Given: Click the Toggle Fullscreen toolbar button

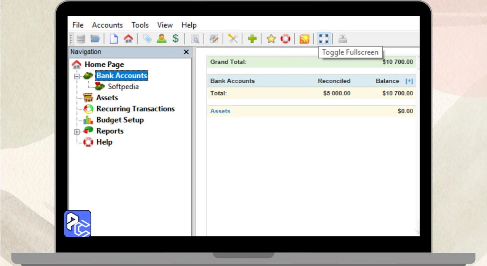Looking at the screenshot, I should point(323,39).
